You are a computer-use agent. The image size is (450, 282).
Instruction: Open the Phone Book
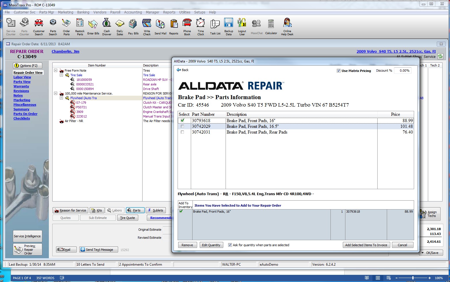187,27
